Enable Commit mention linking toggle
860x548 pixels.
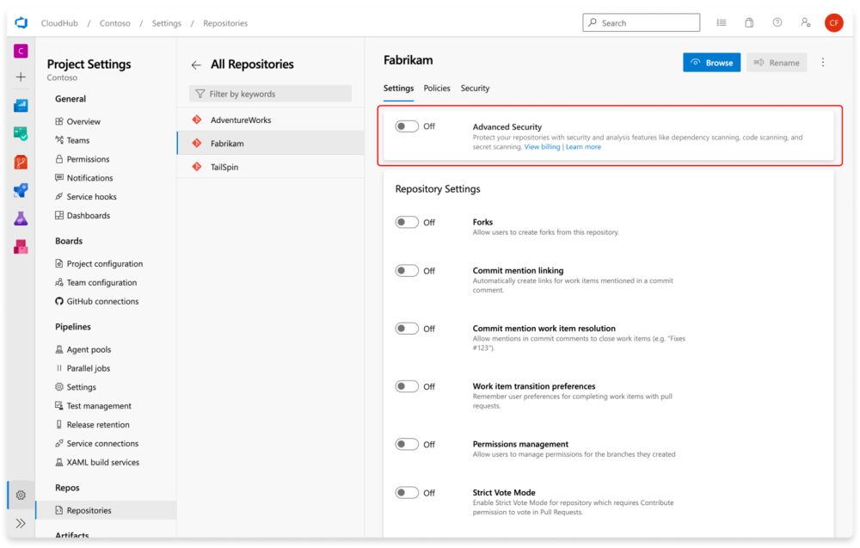click(x=407, y=271)
